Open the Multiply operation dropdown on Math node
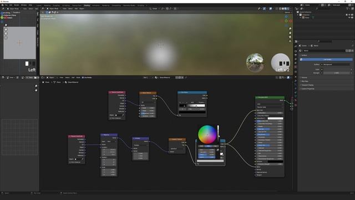This screenshot has height=200, width=355. pyautogui.click(x=140, y=145)
